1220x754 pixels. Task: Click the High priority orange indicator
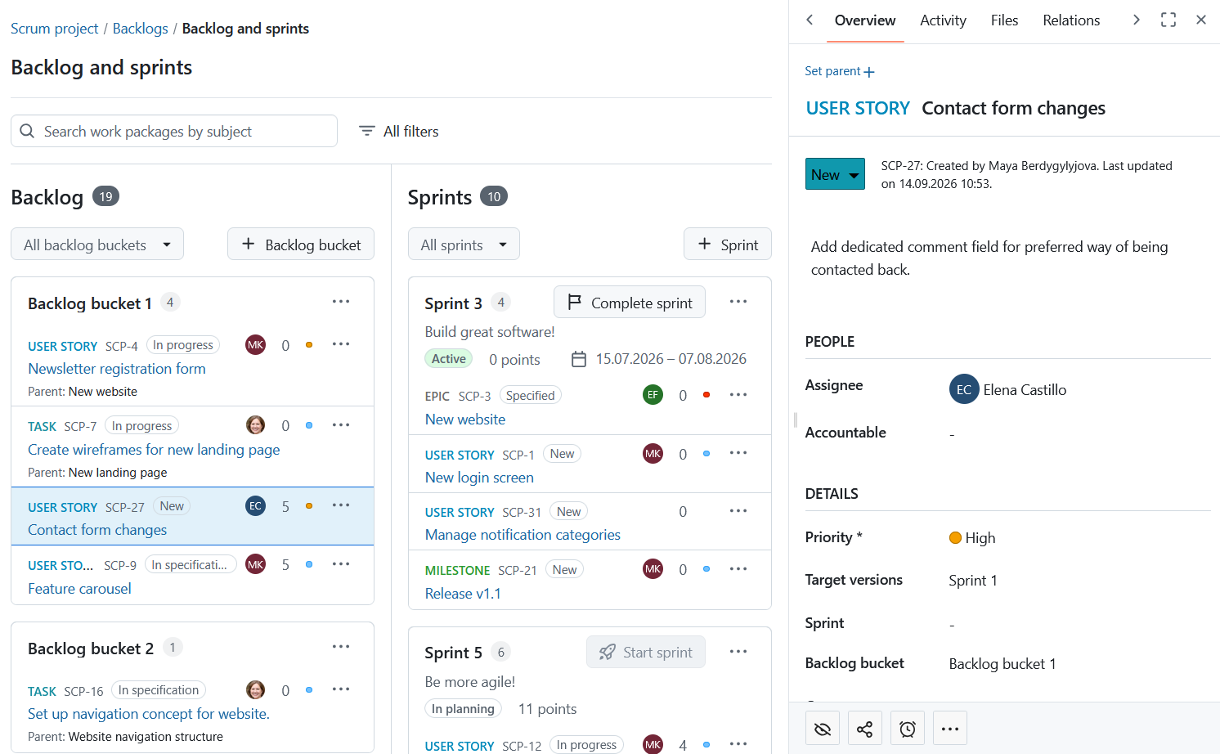coord(955,538)
